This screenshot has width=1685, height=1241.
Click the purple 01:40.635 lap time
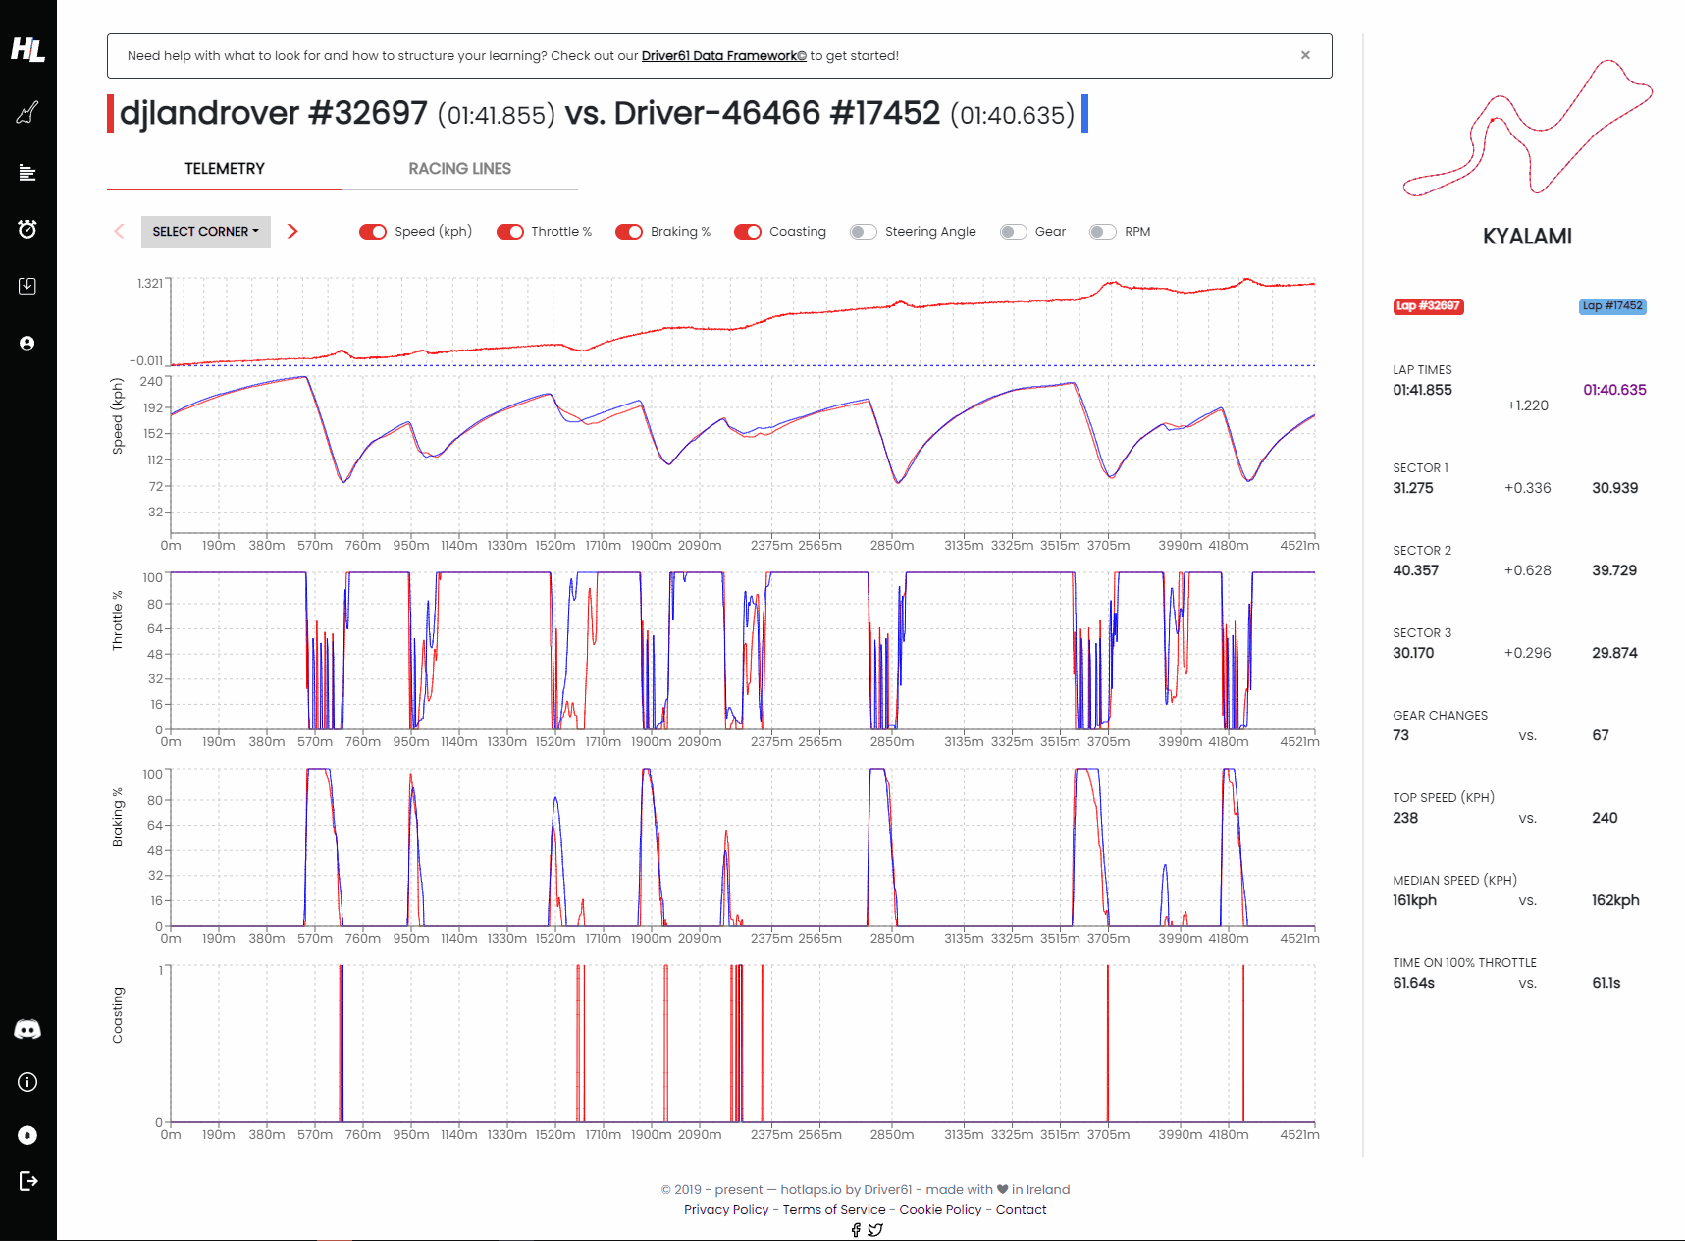(x=1614, y=390)
